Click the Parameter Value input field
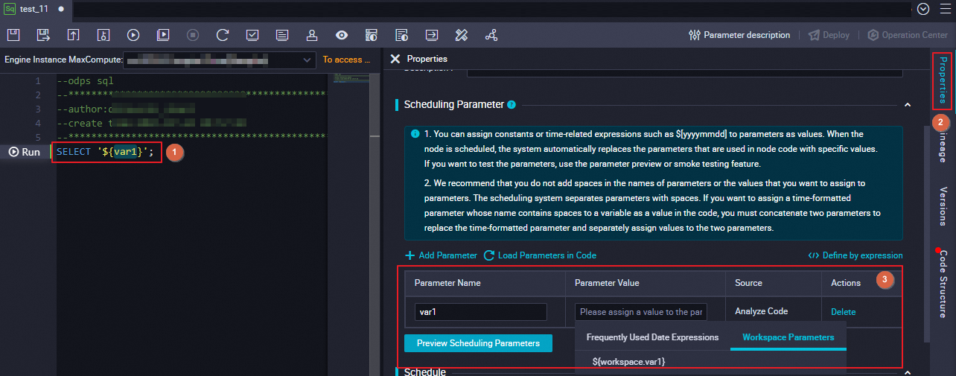The height and width of the screenshot is (376, 956). click(x=640, y=312)
